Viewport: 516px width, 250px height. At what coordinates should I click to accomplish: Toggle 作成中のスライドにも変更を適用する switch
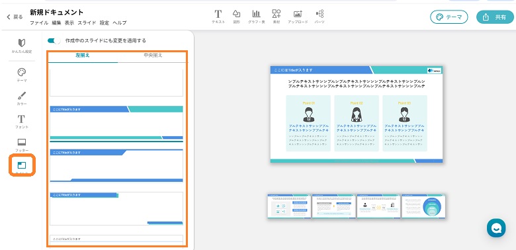click(54, 40)
